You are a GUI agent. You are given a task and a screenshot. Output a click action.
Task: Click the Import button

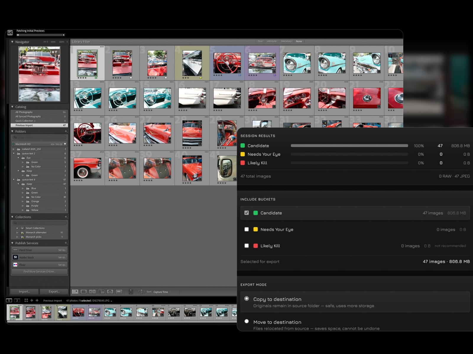pos(24,291)
